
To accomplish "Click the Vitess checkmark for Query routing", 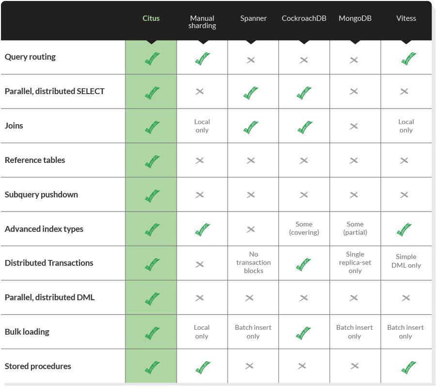I will [409, 59].
